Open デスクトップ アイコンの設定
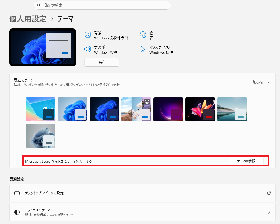The height and width of the screenshot is (224, 280). [143, 193]
